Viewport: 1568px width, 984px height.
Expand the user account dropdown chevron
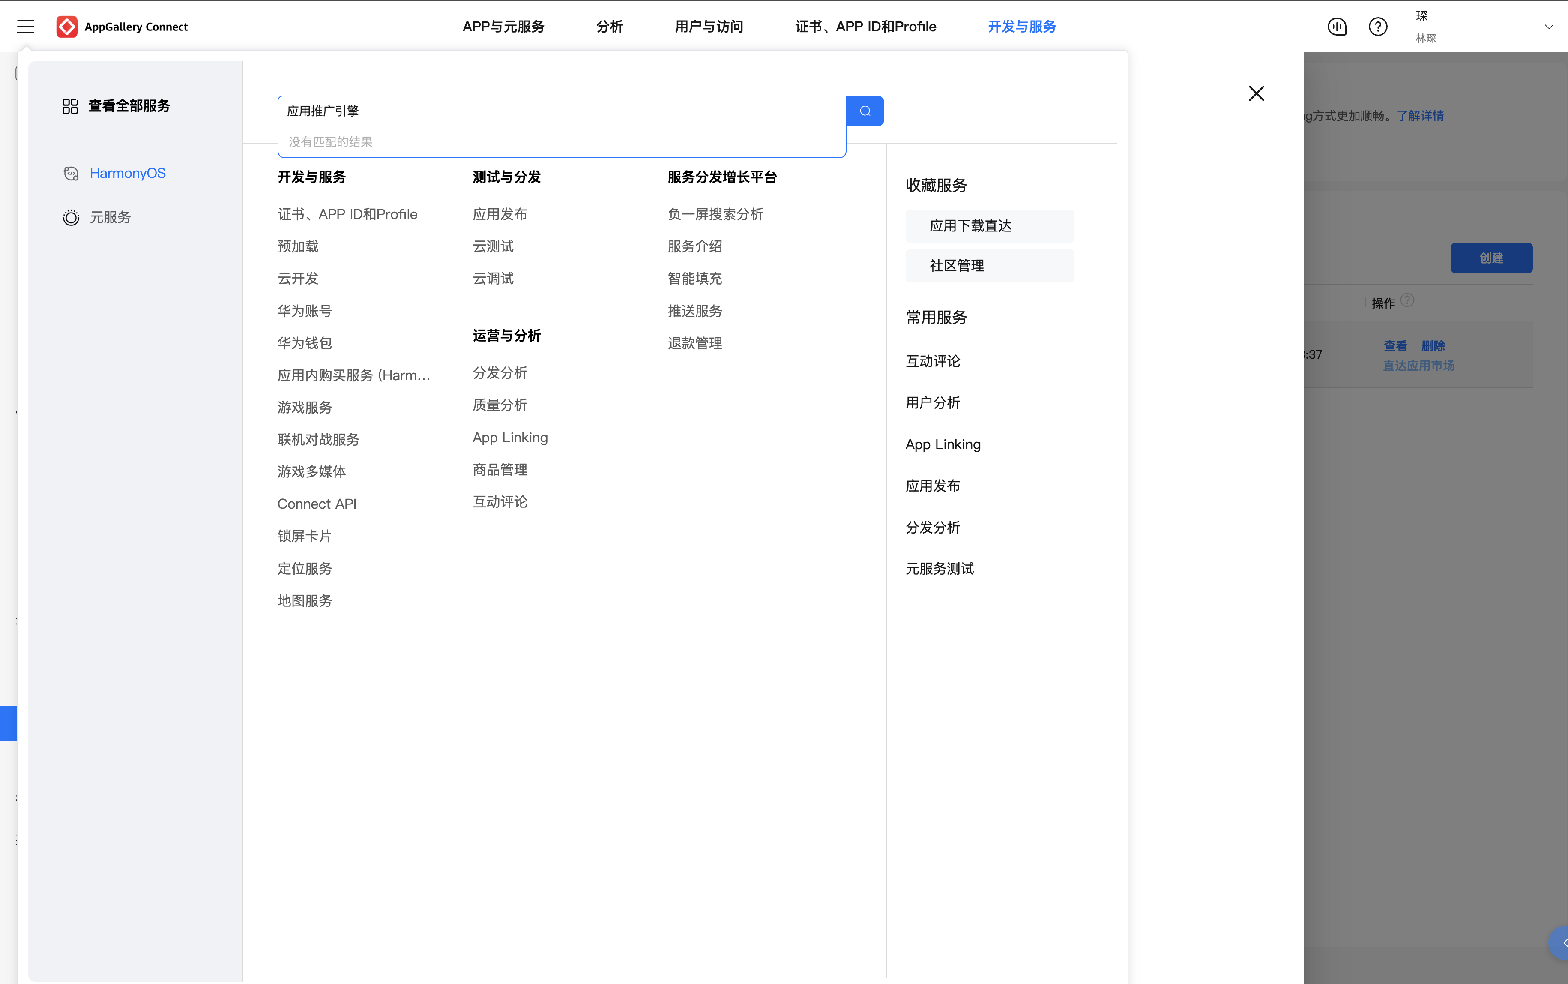pos(1548,27)
